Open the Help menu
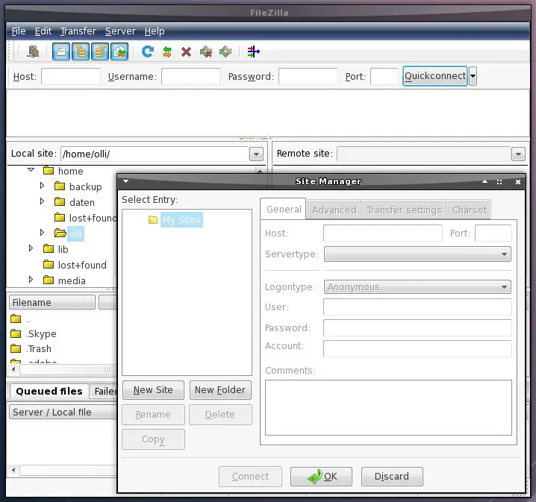 155,31
